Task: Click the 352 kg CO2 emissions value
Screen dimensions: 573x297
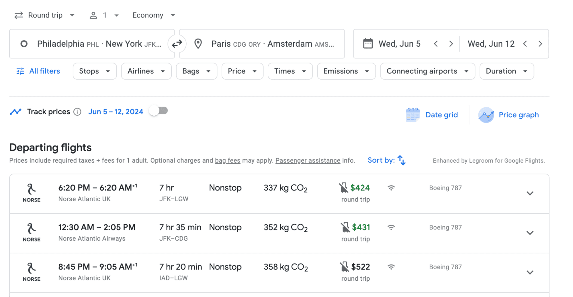Action: click(x=285, y=228)
